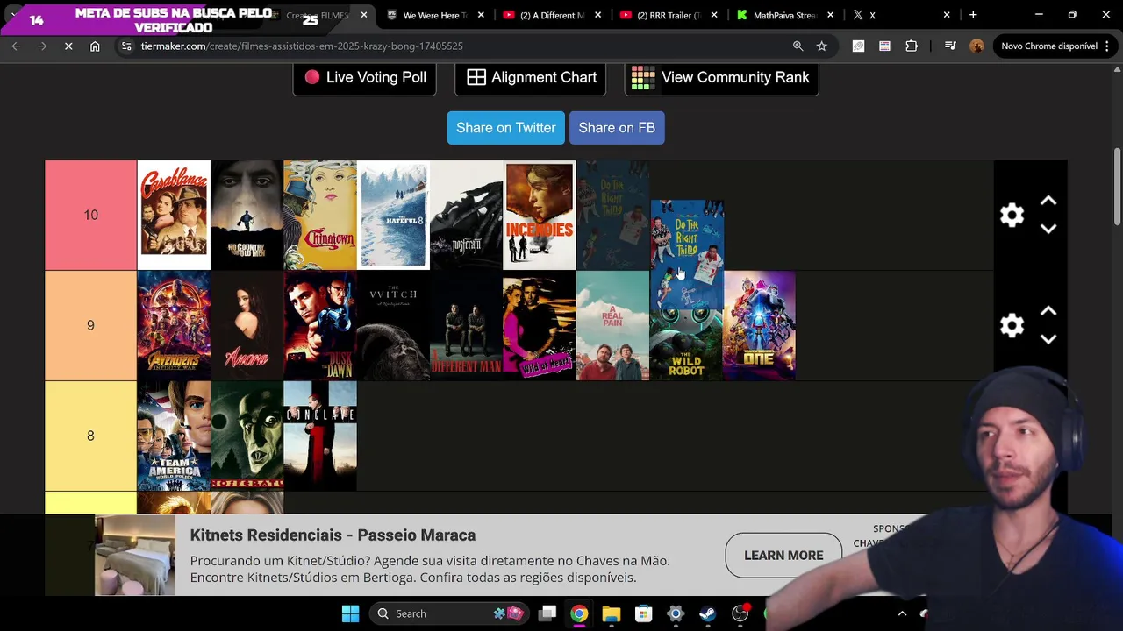Open a new browser tab
1123x631 pixels.
click(973, 15)
